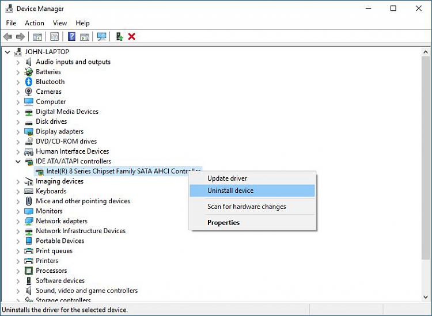The height and width of the screenshot is (316, 432).
Task: Open the Help menu
Action: point(82,23)
